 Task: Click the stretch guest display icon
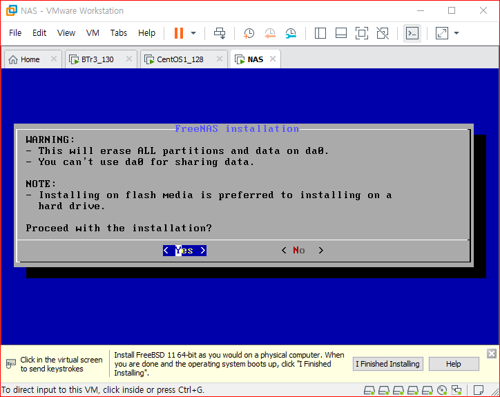tap(442, 33)
